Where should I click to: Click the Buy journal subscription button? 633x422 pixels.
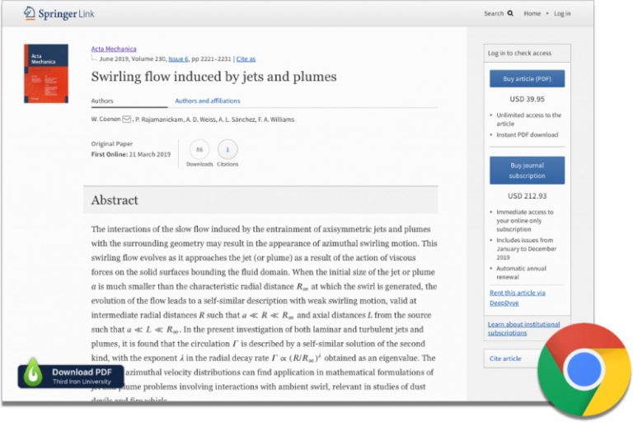point(527,171)
